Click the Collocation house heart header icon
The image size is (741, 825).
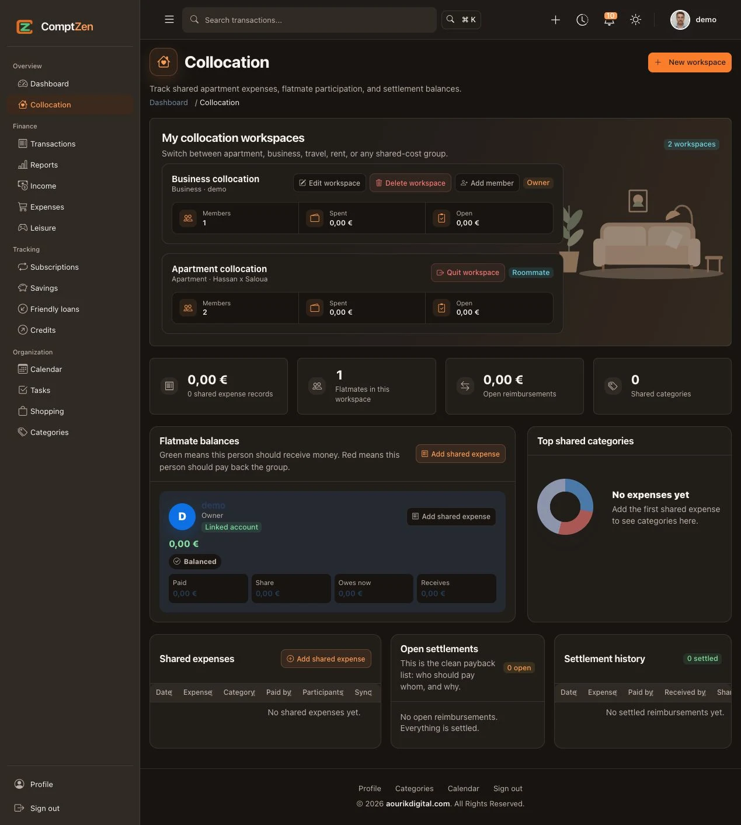point(163,62)
